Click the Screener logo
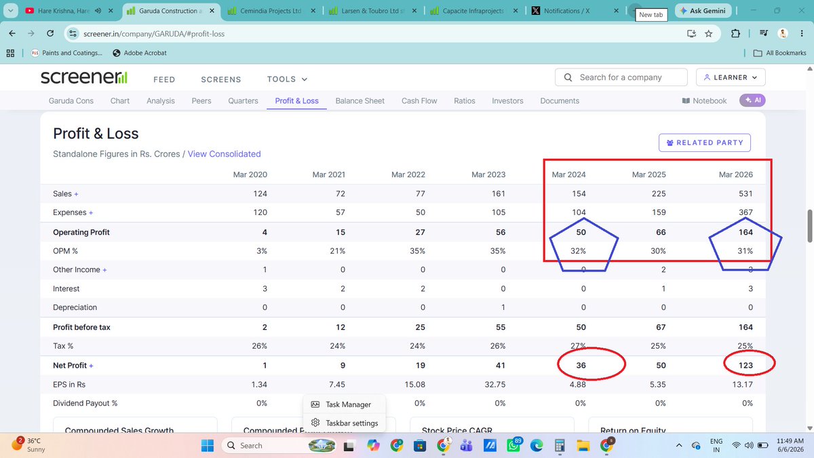This screenshot has width=814, height=458. [x=84, y=77]
